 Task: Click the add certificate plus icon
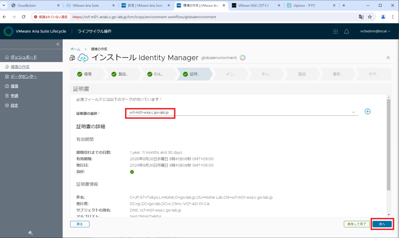(x=368, y=112)
